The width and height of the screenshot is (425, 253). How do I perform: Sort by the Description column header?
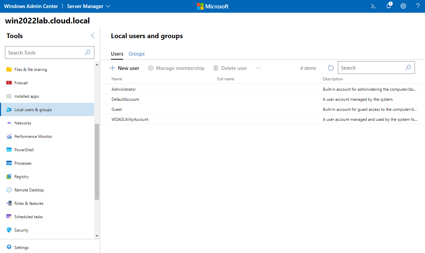[x=333, y=79]
